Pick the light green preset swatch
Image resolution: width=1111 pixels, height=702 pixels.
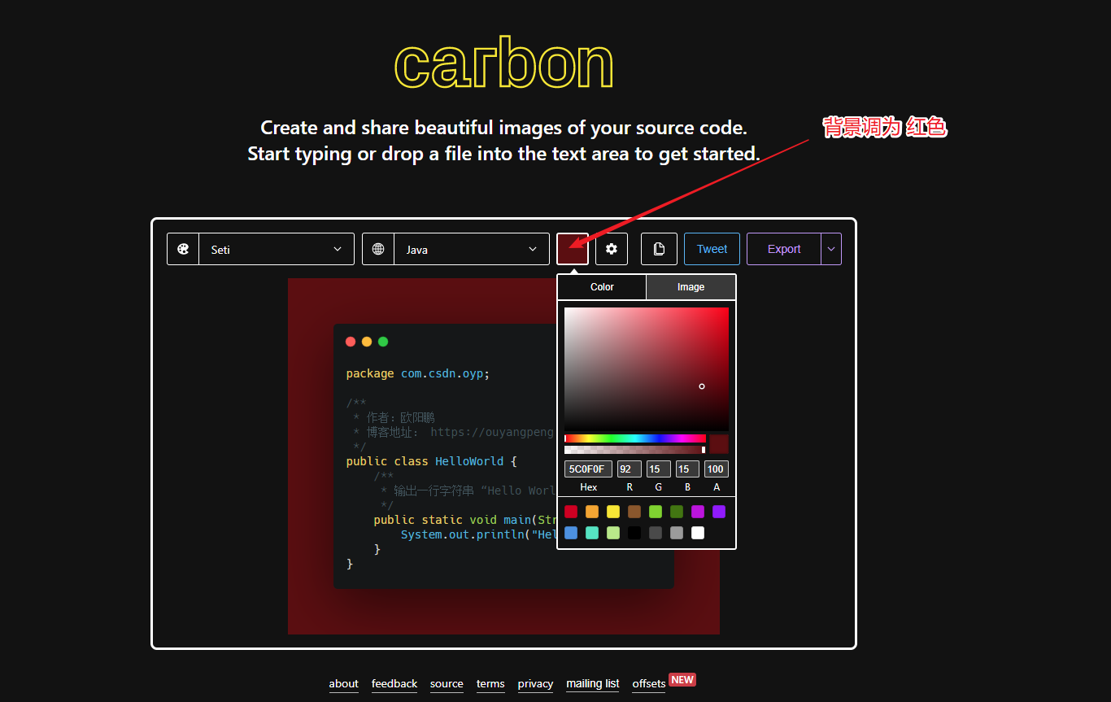pyautogui.click(x=656, y=512)
